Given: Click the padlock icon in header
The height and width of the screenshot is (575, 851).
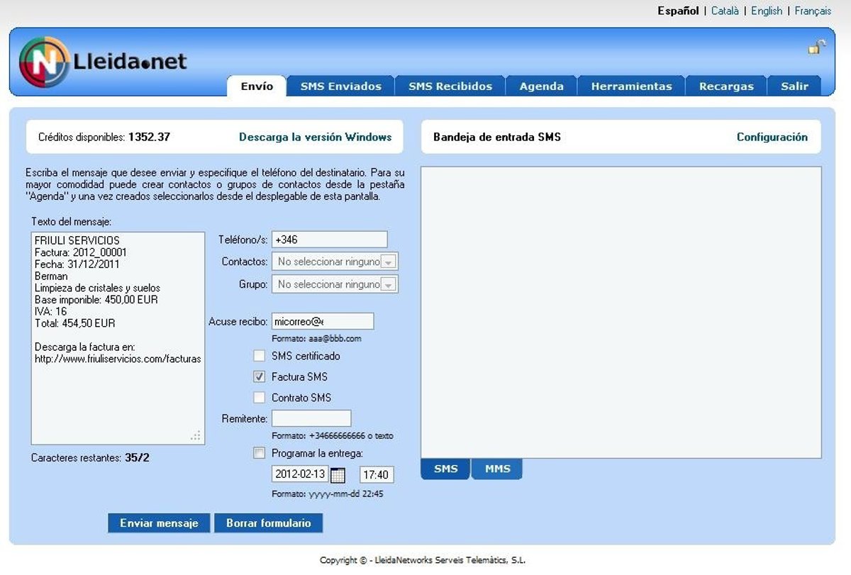Looking at the screenshot, I should [x=816, y=48].
